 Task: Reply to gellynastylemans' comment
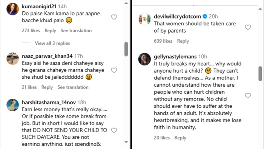[180, 138]
